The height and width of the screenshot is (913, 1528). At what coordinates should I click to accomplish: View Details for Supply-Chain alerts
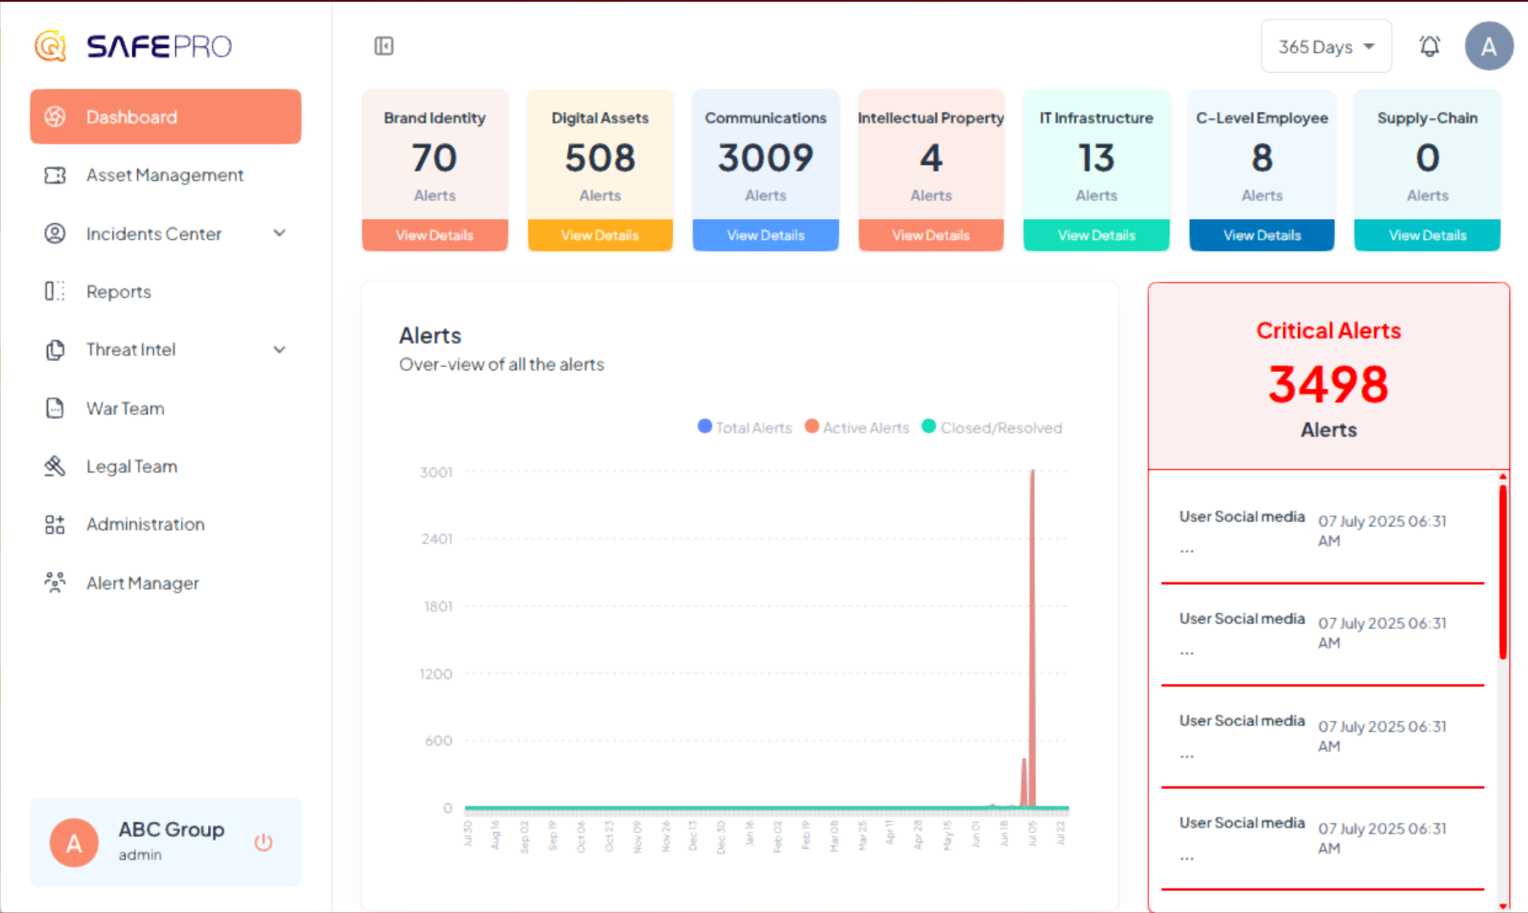[1427, 235]
